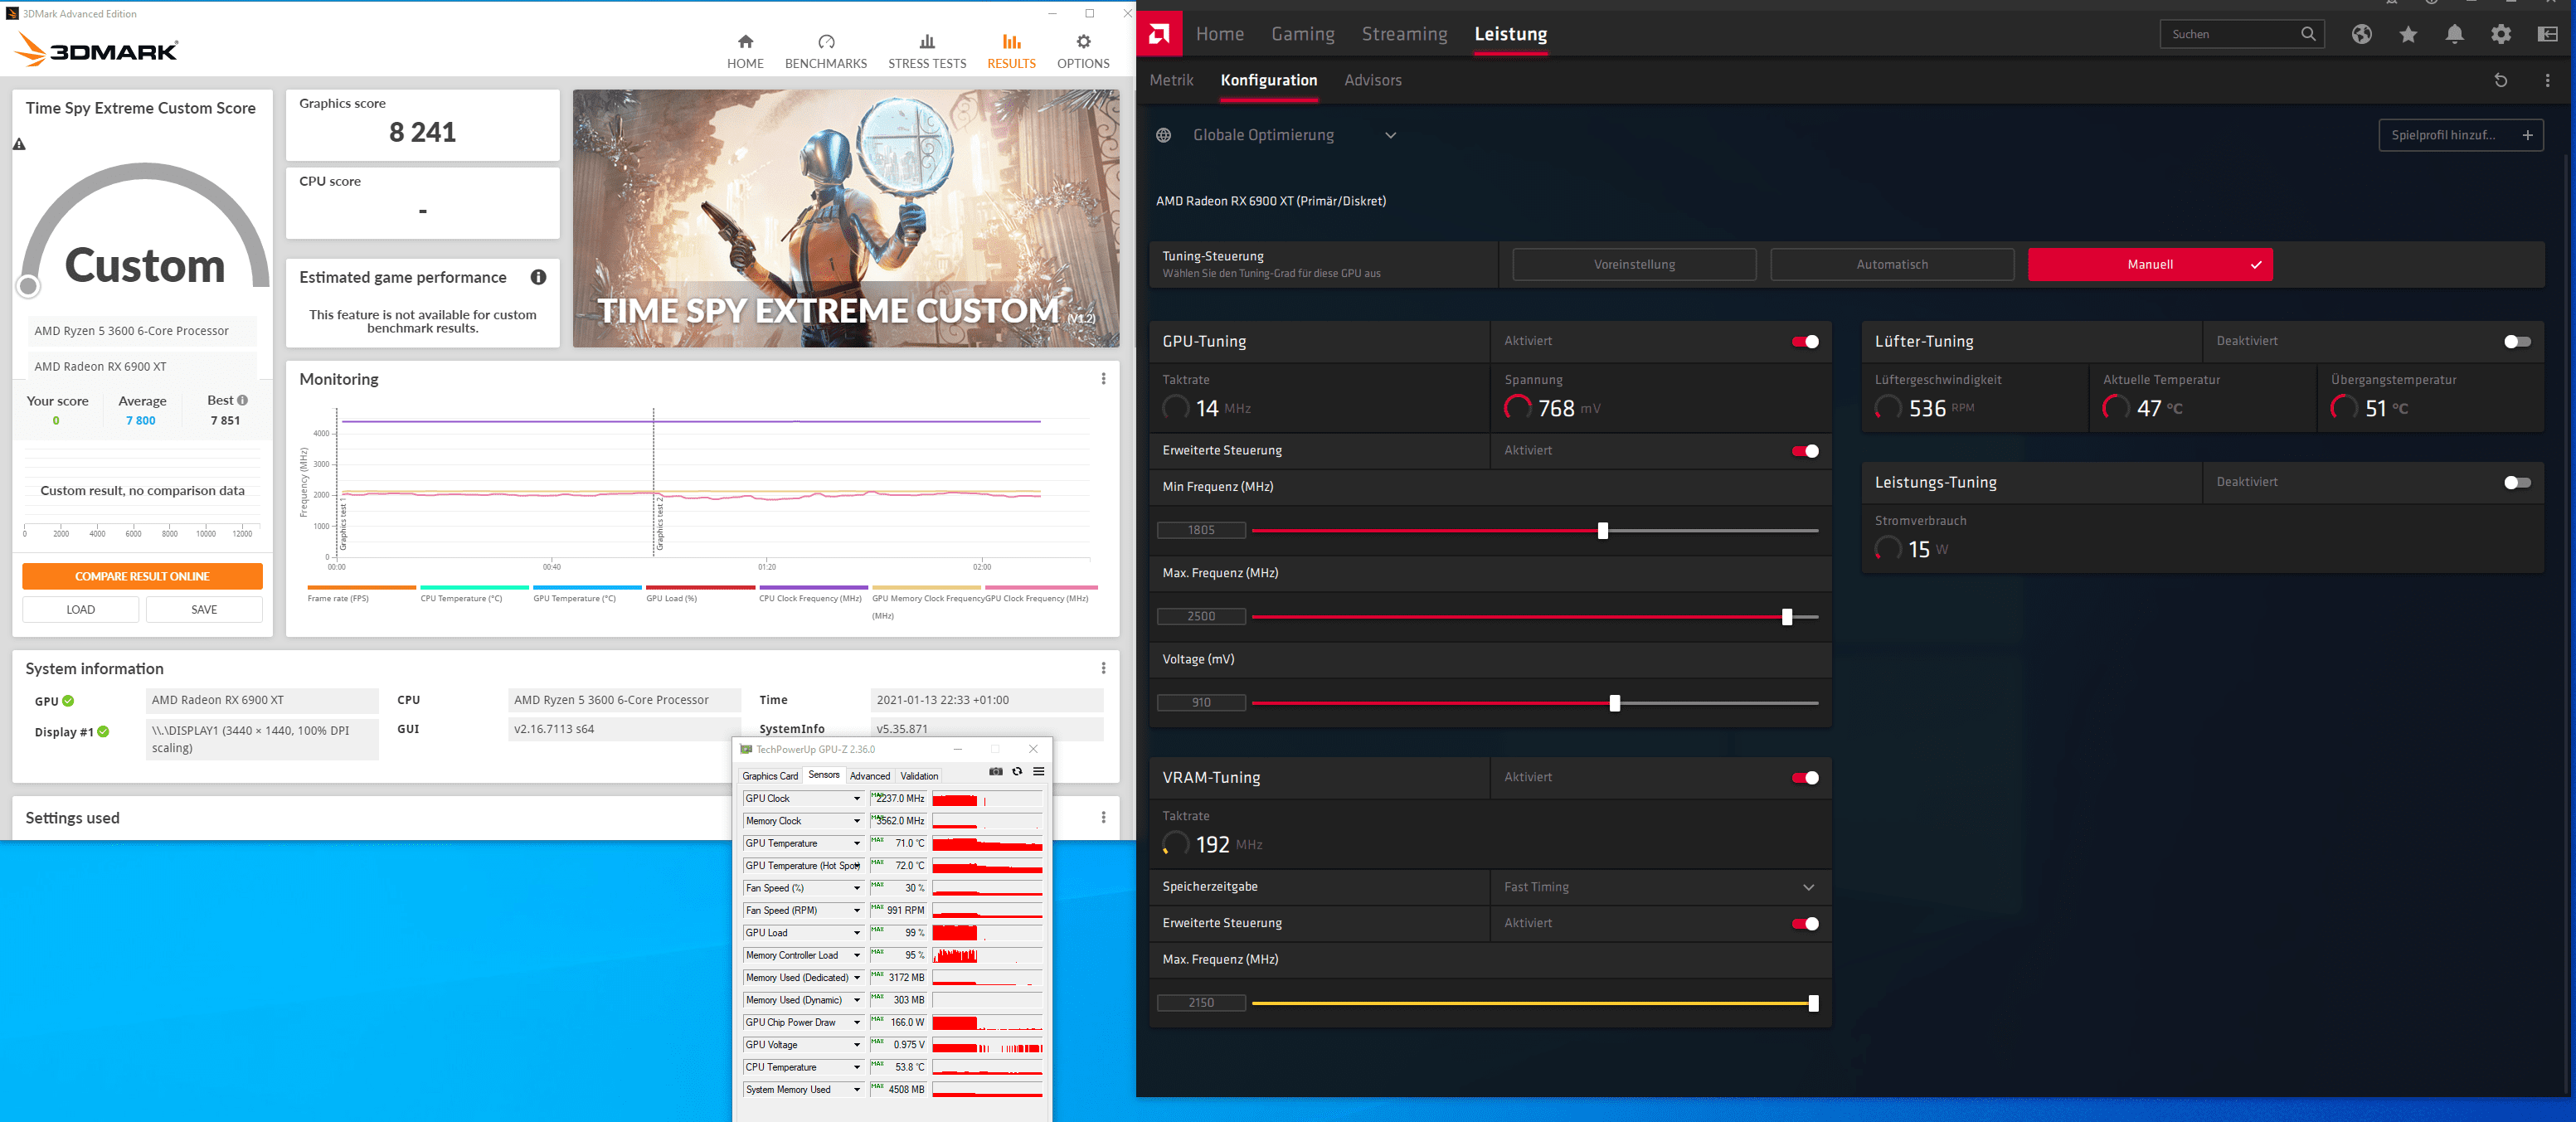
Task: Open Graphics Card tab in GPU-Z
Action: [770, 776]
